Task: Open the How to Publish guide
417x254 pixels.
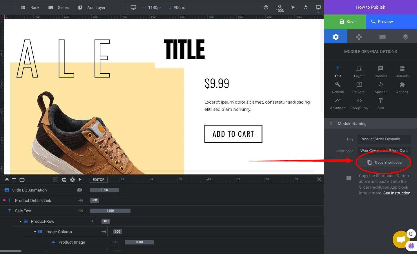Action: (x=371, y=7)
